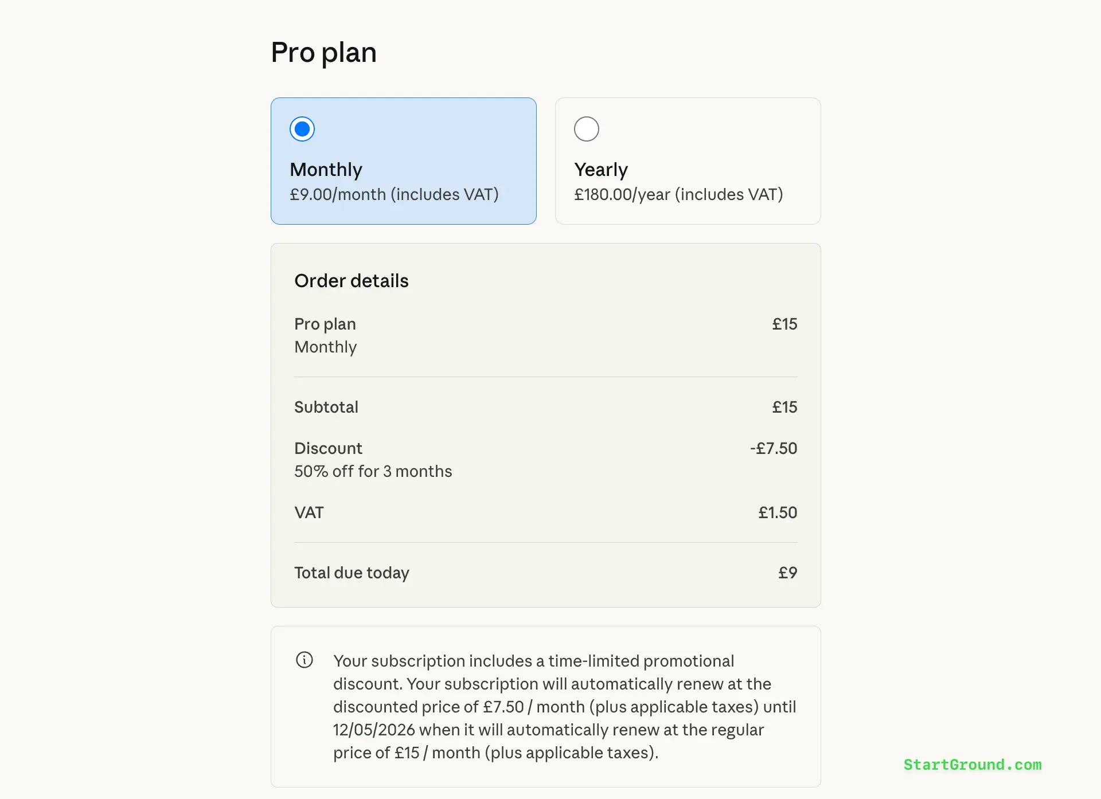This screenshot has height=799, width=1101.
Task: Click the Pro plan heading
Action: point(324,52)
